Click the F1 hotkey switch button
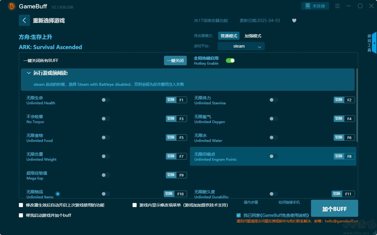Viewport: 377px width, 235px height. coord(176,100)
